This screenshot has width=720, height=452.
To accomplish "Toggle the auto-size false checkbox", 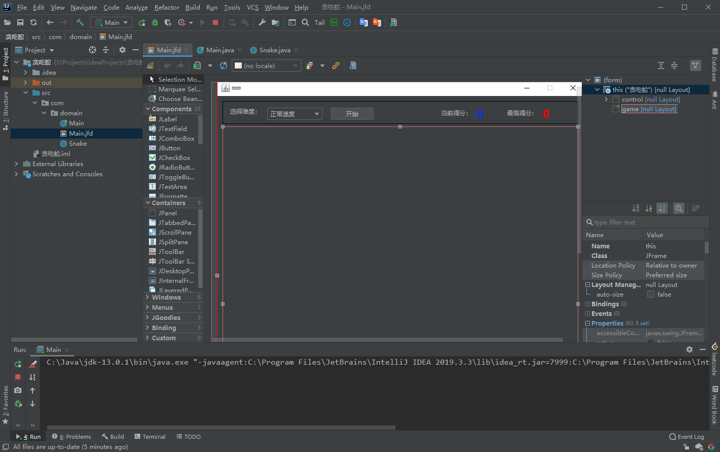I will click(650, 295).
